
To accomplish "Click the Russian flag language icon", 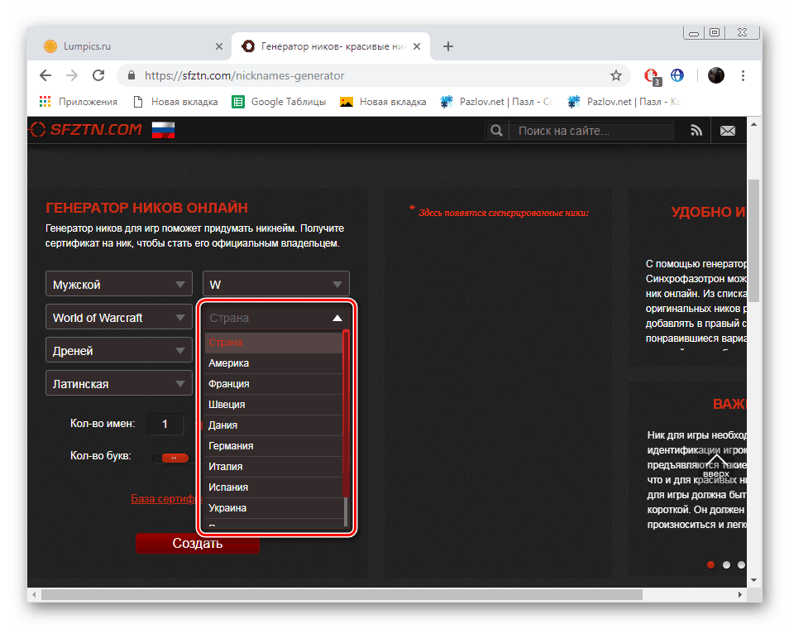I will click(x=163, y=130).
